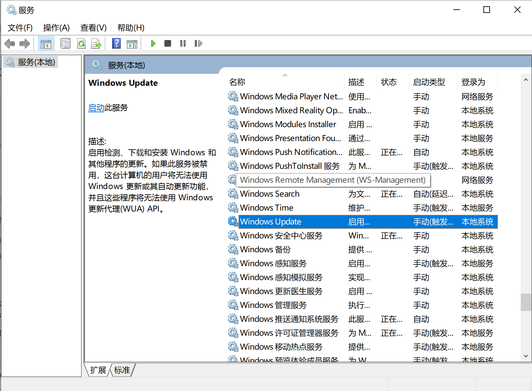Image resolution: width=532 pixels, height=391 pixels.
Task: Select the Windows 备份 service name
Action: point(265,249)
